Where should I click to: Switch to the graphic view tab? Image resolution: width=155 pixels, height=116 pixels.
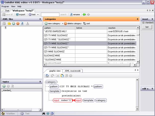tap(55, 71)
